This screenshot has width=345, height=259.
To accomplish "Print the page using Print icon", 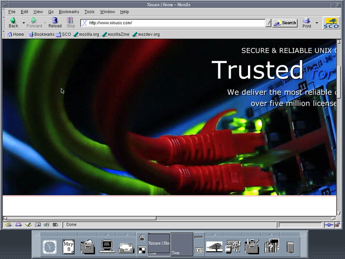I will click(307, 22).
